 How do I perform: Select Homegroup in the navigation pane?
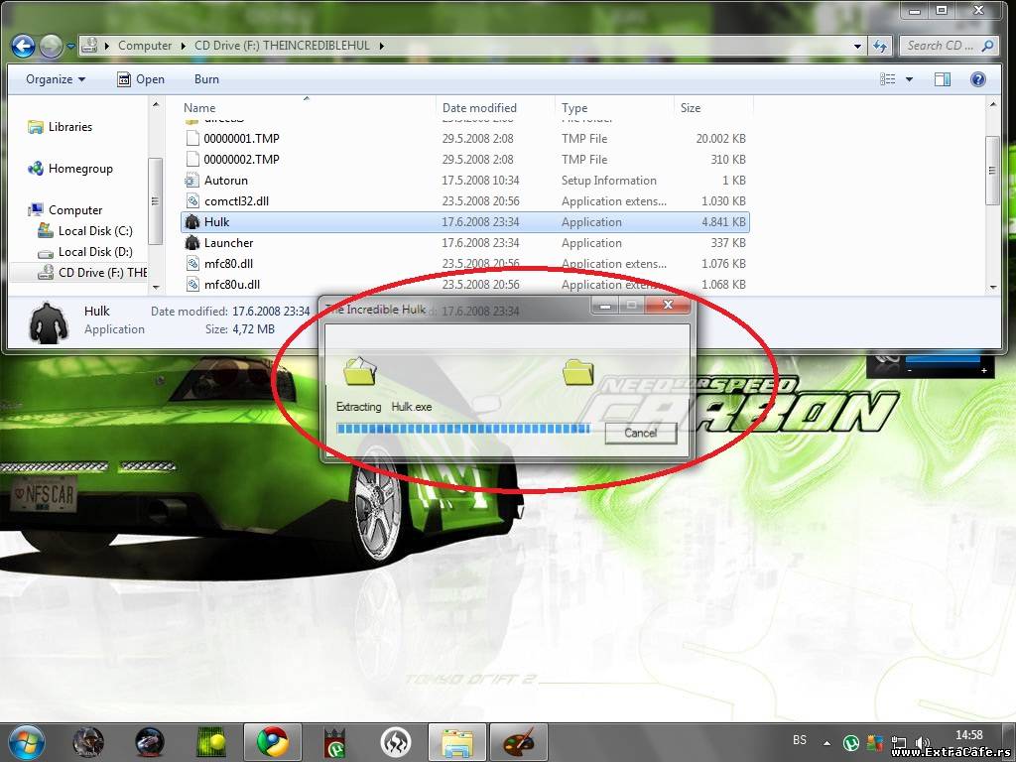70,169
